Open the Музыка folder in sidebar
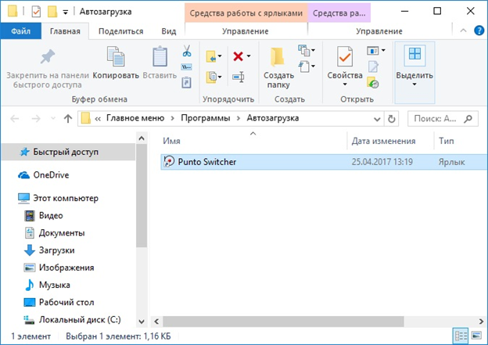This screenshot has width=488, height=345. pyautogui.click(x=54, y=285)
